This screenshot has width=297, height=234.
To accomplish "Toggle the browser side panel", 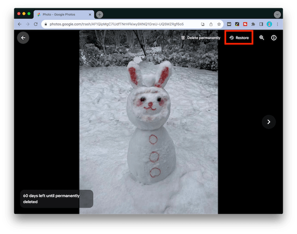I will click(x=261, y=24).
